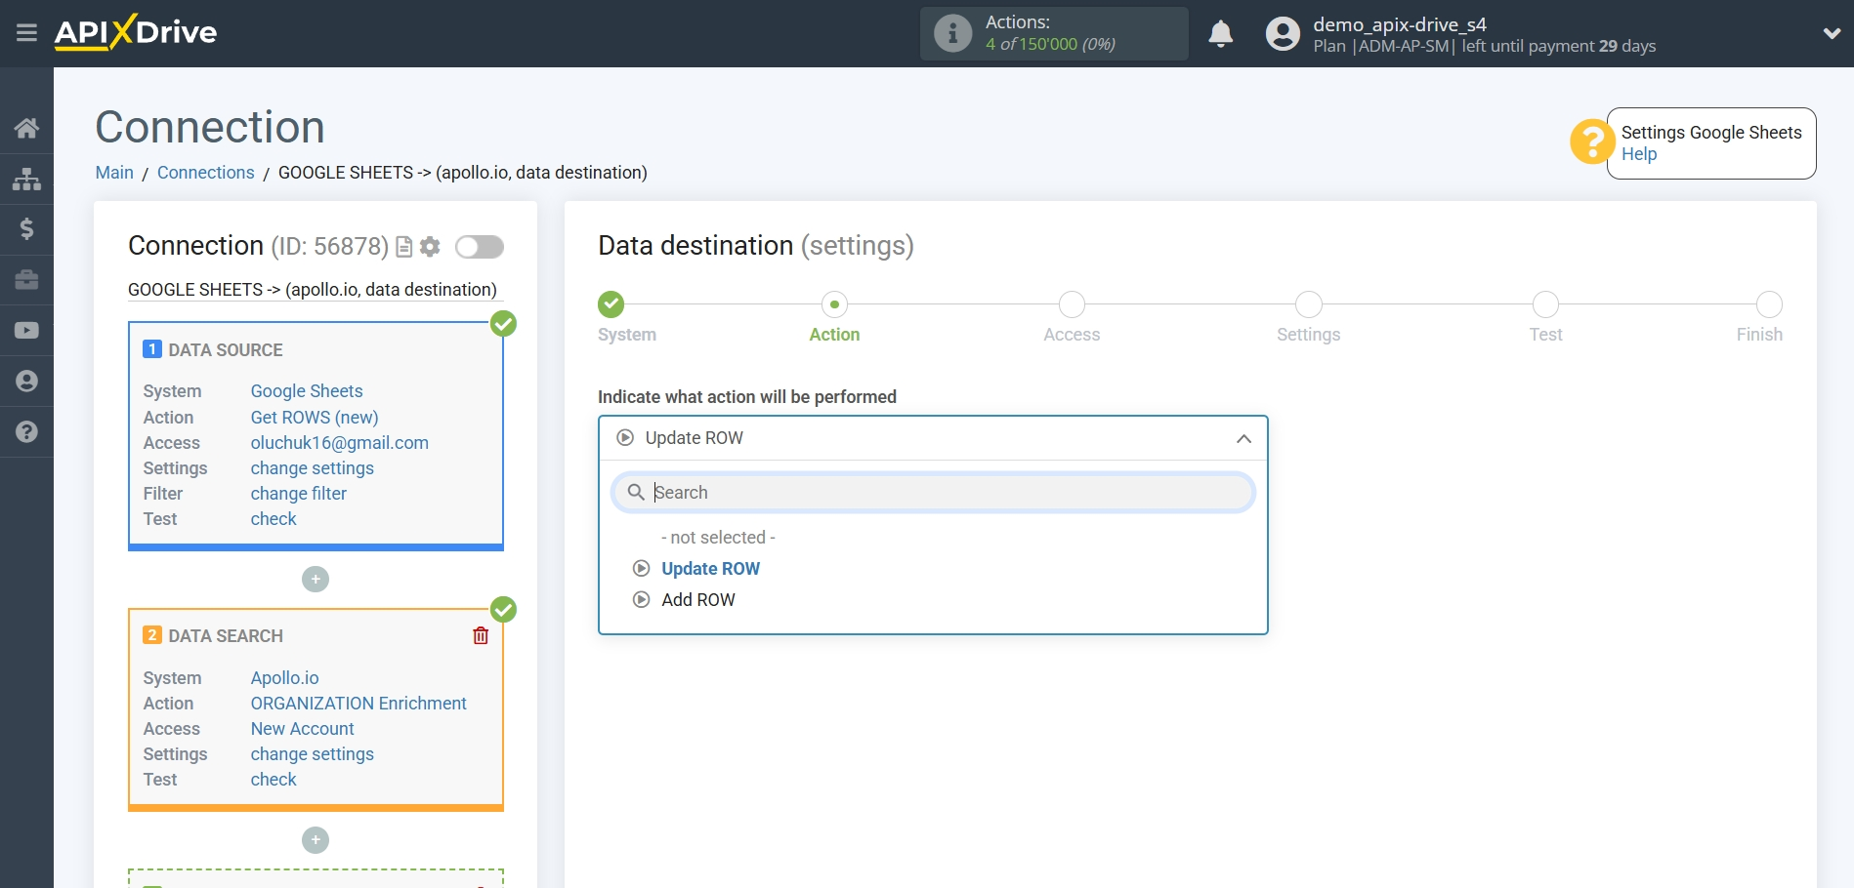This screenshot has width=1854, height=888.
Task: Click the plus button below the Data Source block
Action: coord(316,580)
